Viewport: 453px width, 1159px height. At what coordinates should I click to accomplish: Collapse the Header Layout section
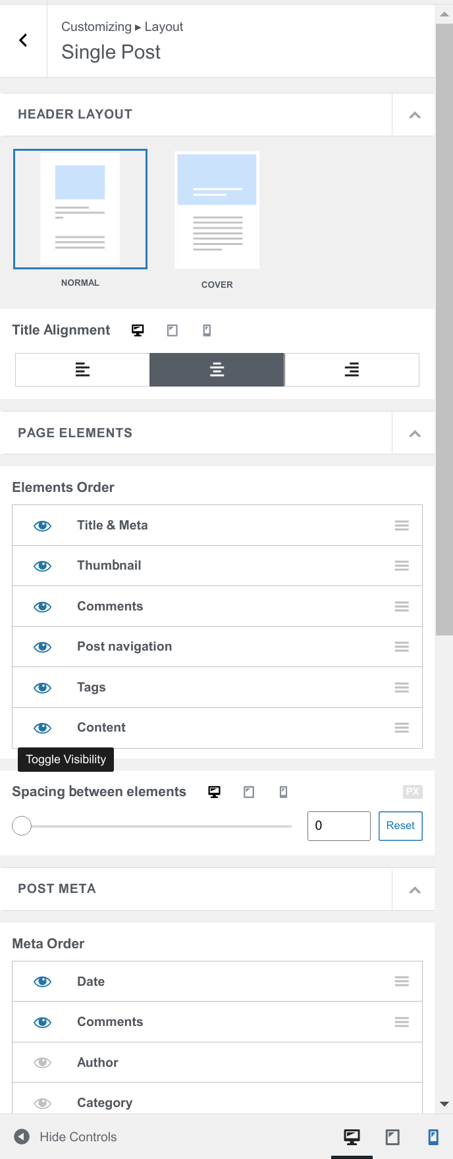[x=413, y=114]
